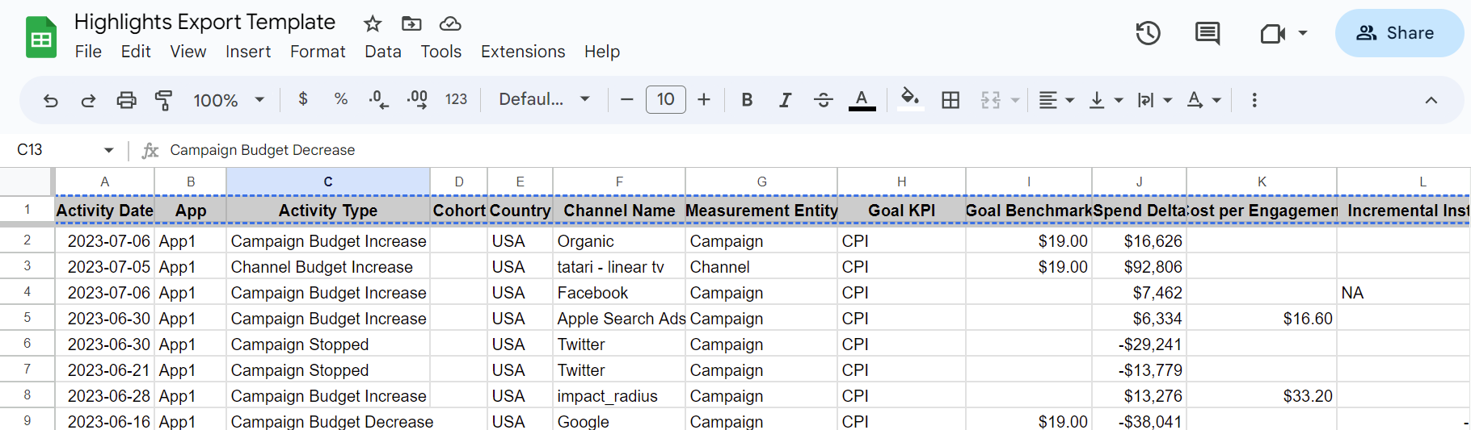This screenshot has width=1471, height=430.
Task: Format as currency with dollar button
Action: tap(303, 99)
